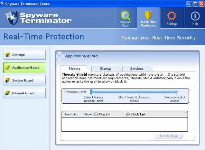Click the title bar application icon
The height and width of the screenshot is (150, 205).
(x=2, y=3)
